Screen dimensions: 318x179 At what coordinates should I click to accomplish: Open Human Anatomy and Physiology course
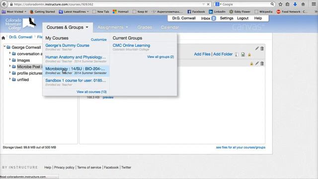[x=76, y=57]
